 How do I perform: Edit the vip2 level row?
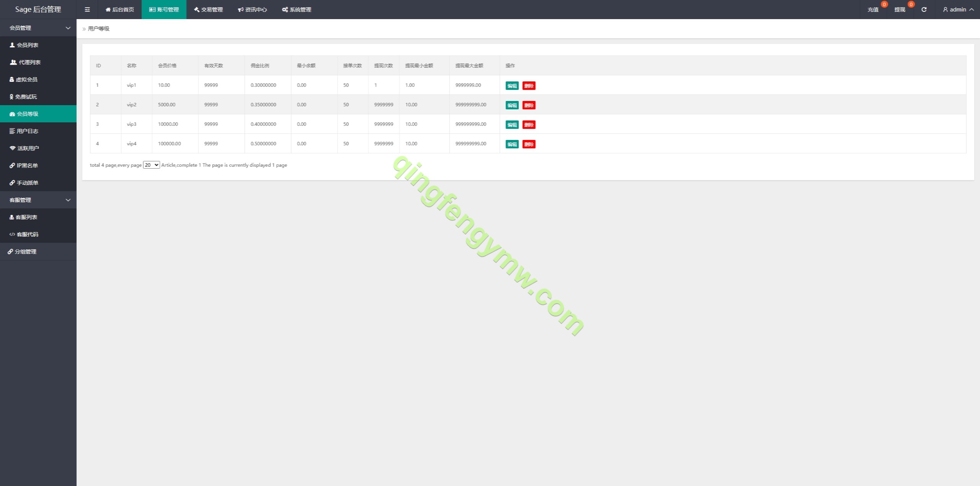click(512, 105)
